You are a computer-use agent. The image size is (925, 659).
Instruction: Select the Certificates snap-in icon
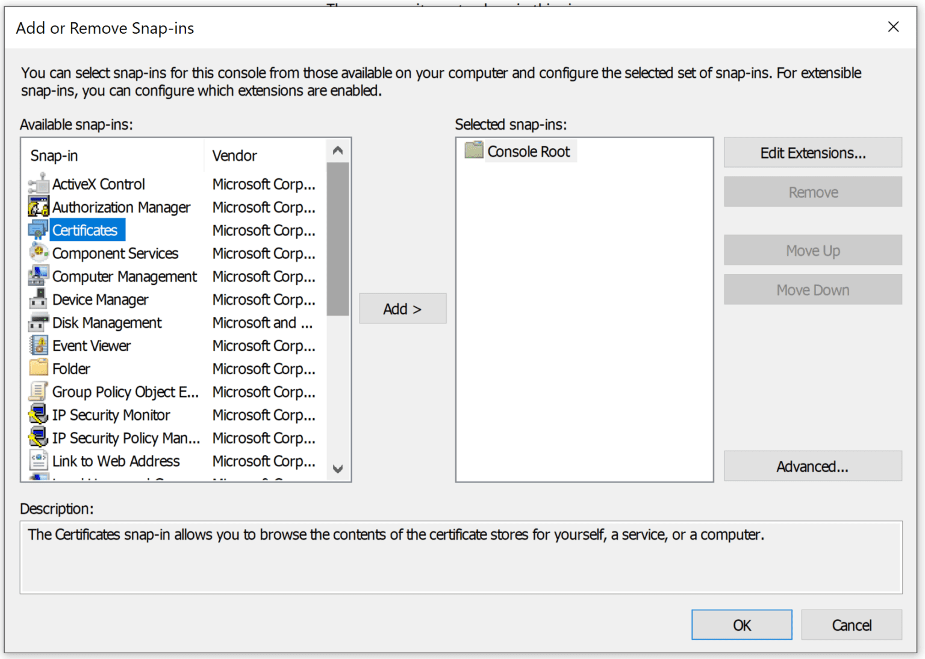point(39,230)
